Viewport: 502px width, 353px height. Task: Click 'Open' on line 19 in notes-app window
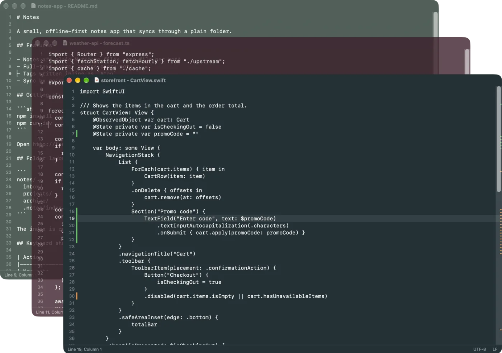[23, 144]
